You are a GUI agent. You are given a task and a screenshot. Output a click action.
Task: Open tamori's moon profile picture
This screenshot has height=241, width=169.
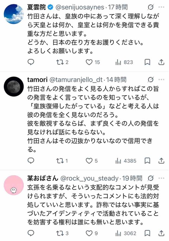pos(14,86)
